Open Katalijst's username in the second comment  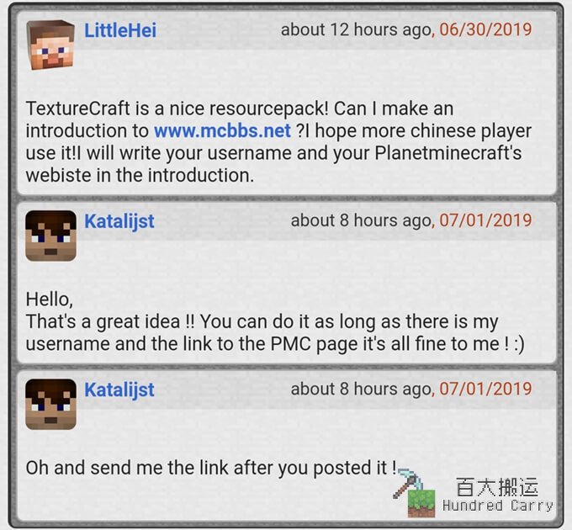pos(119,221)
